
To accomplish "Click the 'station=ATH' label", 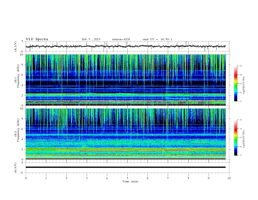I will (121, 39).
